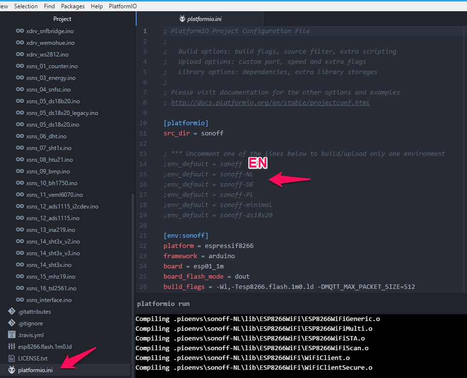This screenshot has height=378, width=467.
Task: Click the Arduino icon beside xsns_13_ina219.ino
Action: 20,229
